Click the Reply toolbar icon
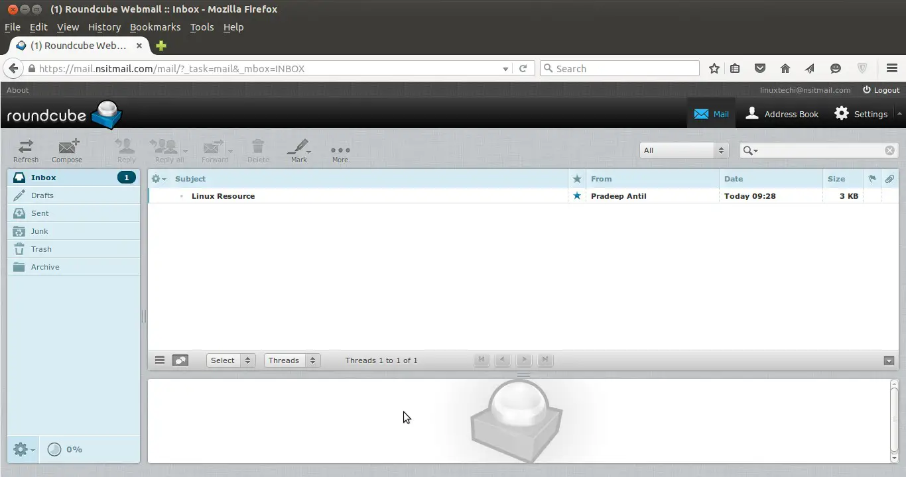The height and width of the screenshot is (477, 906). (126, 150)
